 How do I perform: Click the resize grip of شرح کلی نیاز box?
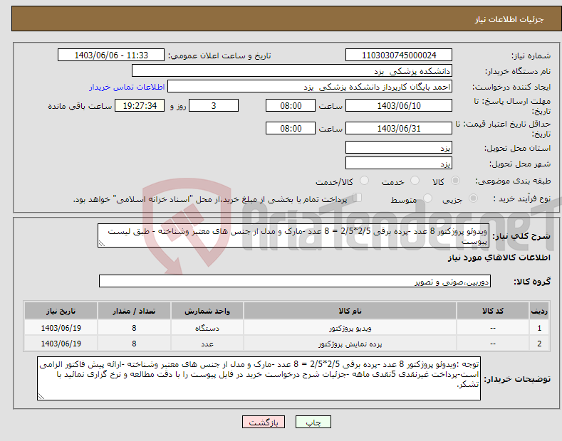coord(101,243)
